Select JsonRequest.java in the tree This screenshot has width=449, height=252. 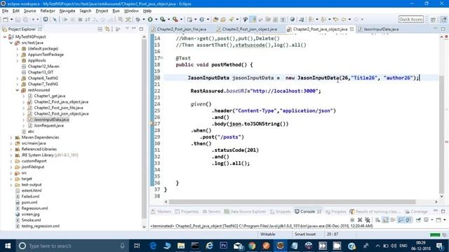coord(48,126)
